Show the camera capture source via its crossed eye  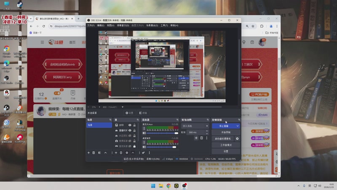130,141
